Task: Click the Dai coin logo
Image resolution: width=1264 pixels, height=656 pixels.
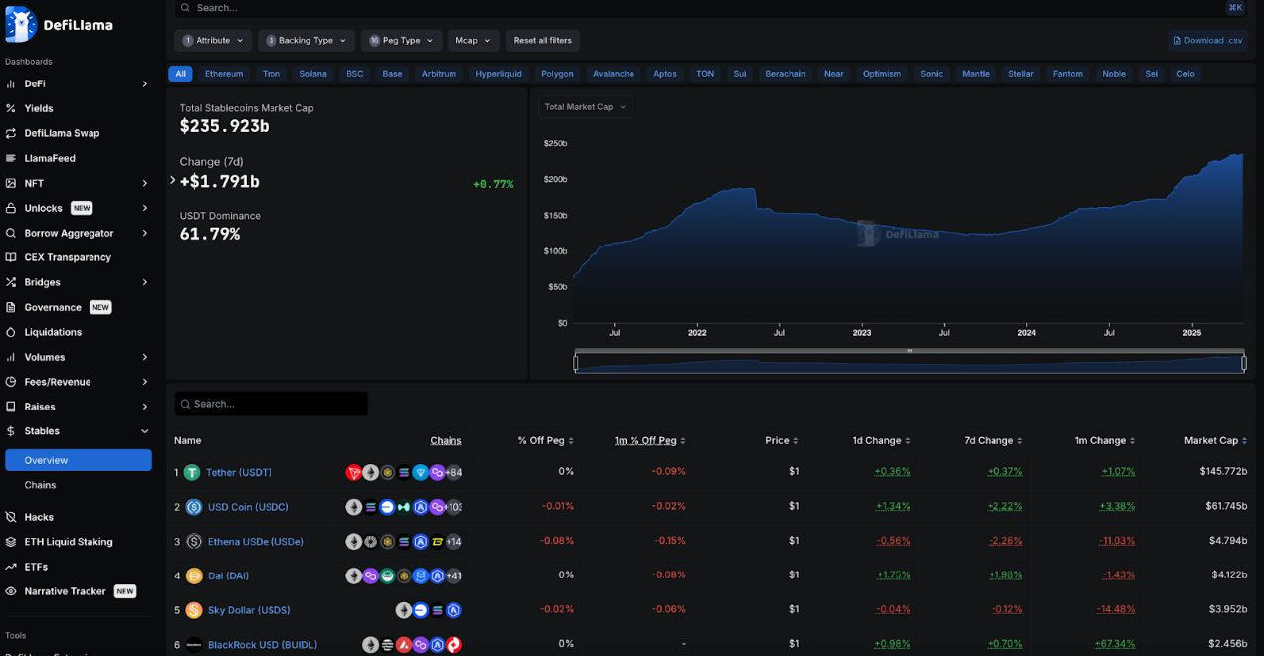Action: (x=193, y=575)
